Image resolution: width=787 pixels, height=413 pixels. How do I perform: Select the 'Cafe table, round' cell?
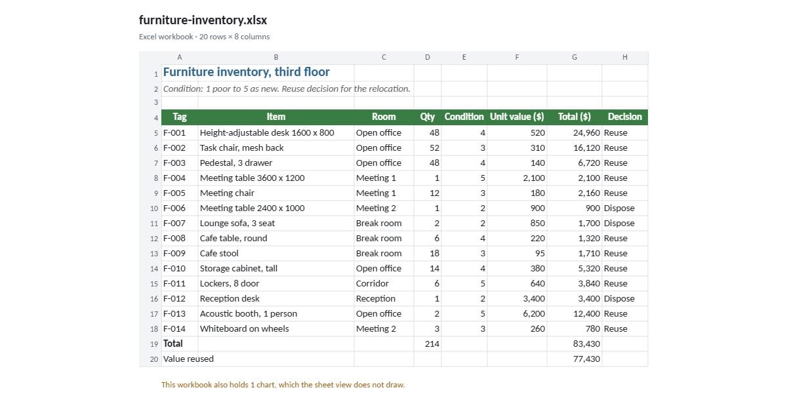[276, 238]
